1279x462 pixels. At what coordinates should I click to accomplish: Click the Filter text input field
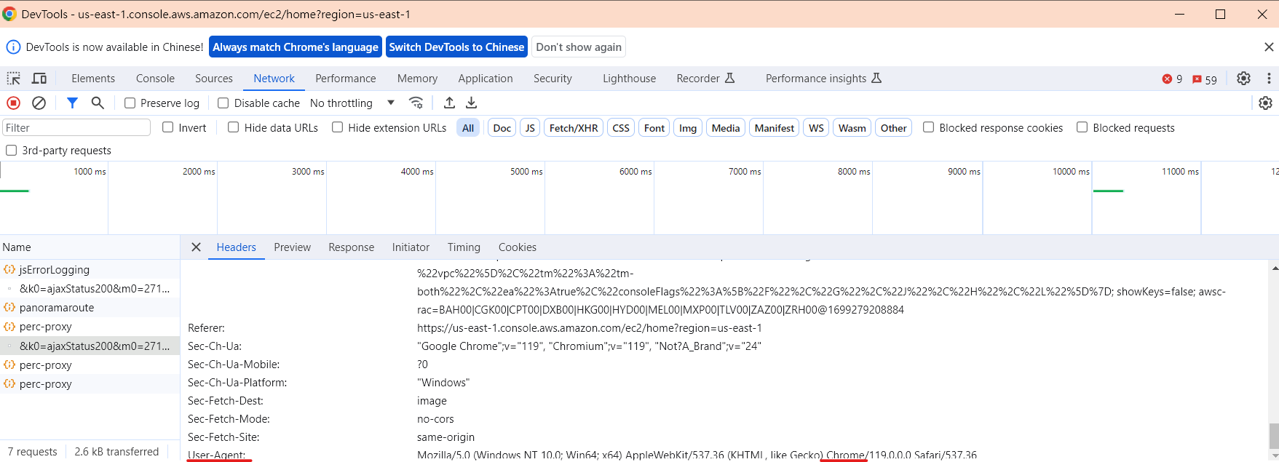76,128
